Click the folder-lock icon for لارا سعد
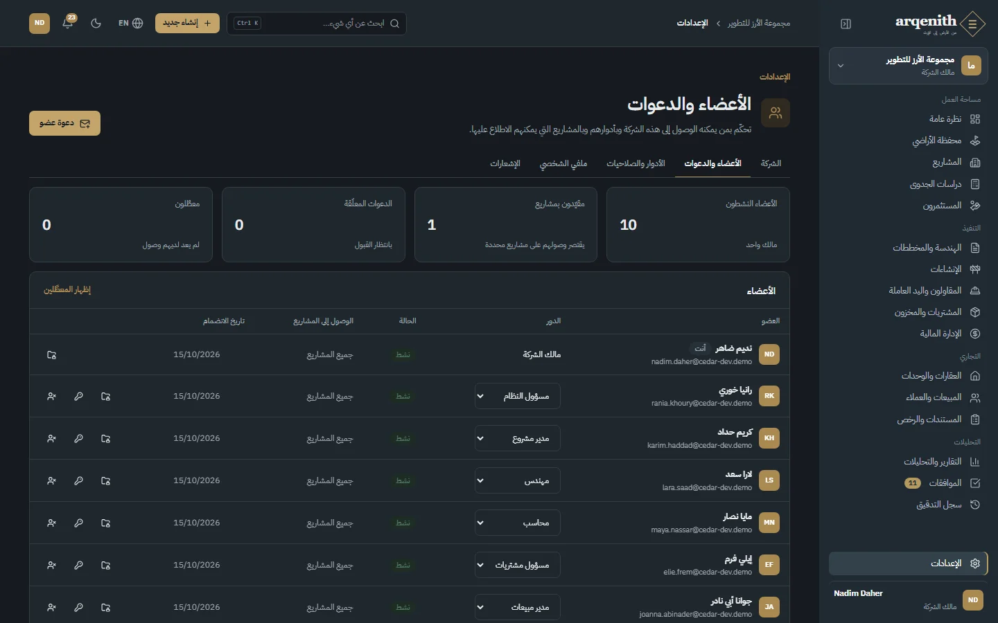The image size is (998, 623). point(105,481)
